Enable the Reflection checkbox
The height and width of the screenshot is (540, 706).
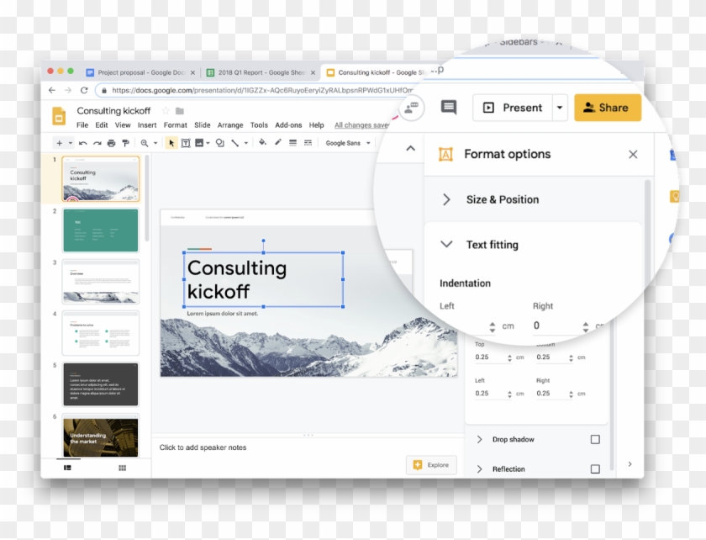[595, 469]
